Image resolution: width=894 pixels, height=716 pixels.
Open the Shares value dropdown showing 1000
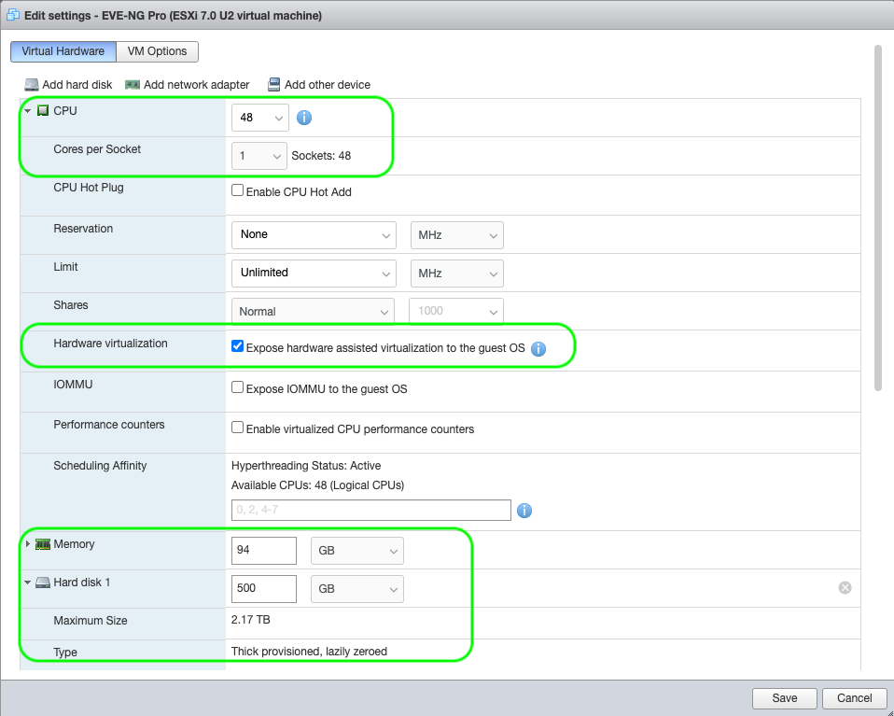(456, 312)
